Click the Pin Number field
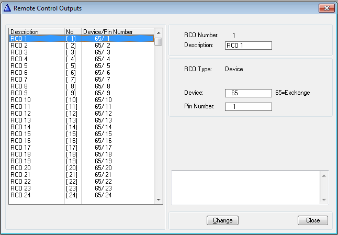The width and height of the screenshot is (338, 235). [249, 107]
